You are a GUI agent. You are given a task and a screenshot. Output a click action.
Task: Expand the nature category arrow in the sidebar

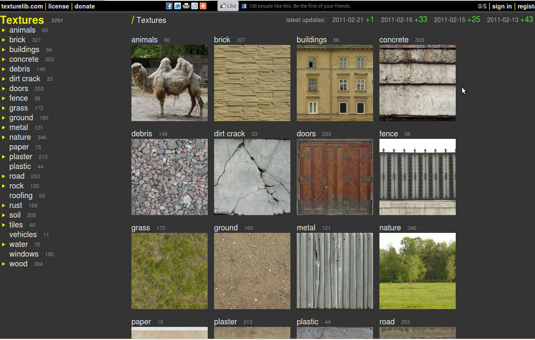pos(4,137)
